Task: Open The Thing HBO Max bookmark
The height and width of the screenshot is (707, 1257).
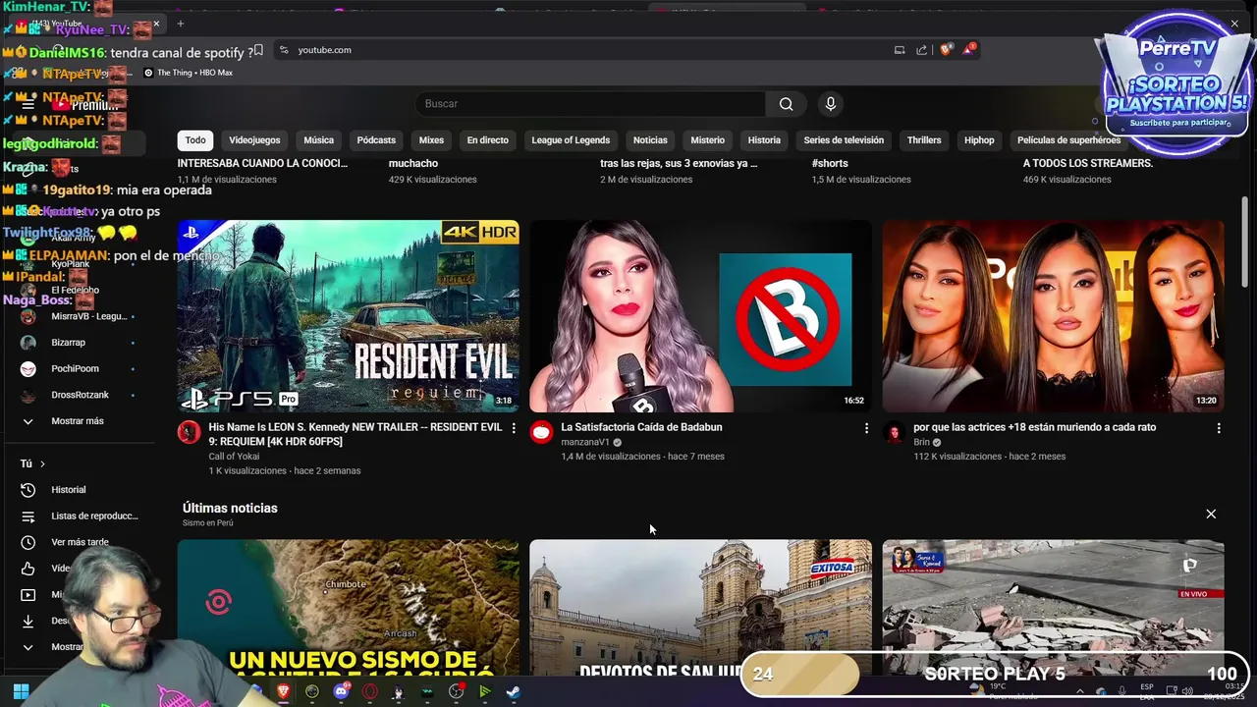Action: (188, 73)
